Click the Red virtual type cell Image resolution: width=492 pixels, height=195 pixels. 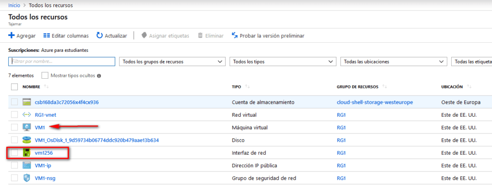tap(244, 115)
